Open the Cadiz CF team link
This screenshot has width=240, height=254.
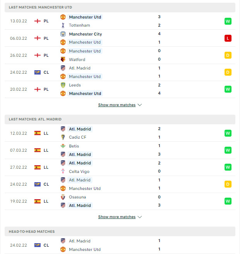click(x=78, y=137)
